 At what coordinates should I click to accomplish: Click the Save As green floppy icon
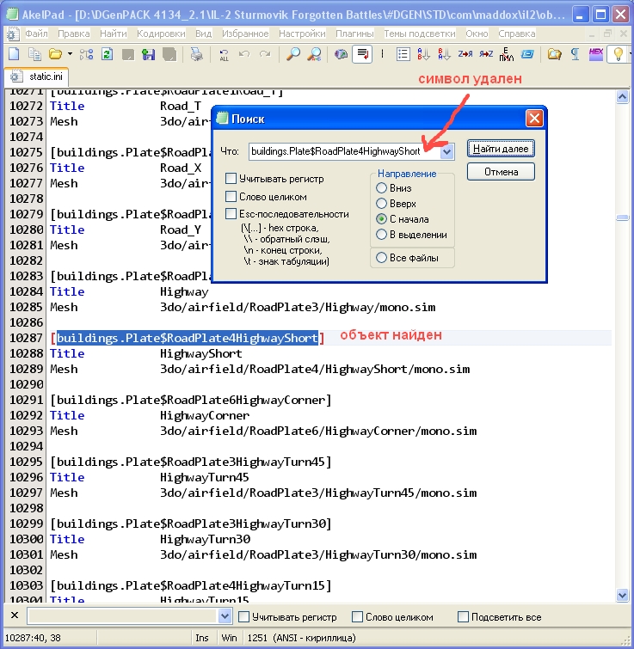pos(148,54)
